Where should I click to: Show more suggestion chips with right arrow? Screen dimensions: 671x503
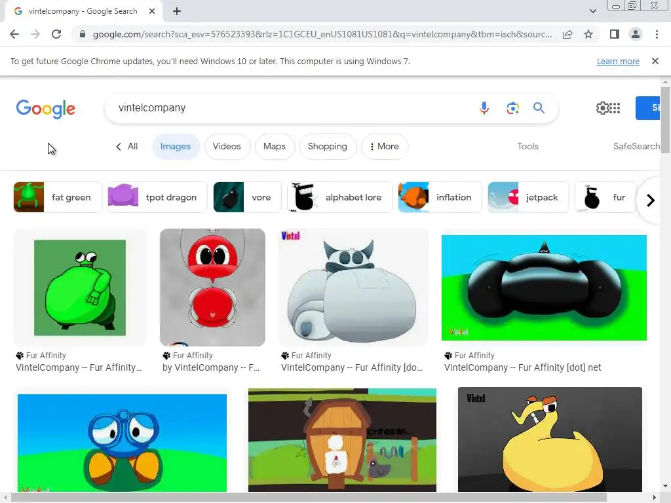tap(651, 200)
